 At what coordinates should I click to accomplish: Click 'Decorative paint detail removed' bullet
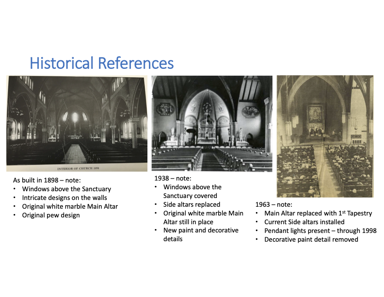[311, 239]
